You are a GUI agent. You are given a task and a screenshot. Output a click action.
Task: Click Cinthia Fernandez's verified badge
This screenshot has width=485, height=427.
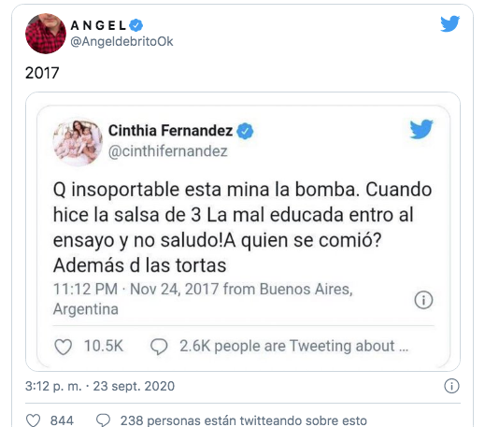(245, 131)
